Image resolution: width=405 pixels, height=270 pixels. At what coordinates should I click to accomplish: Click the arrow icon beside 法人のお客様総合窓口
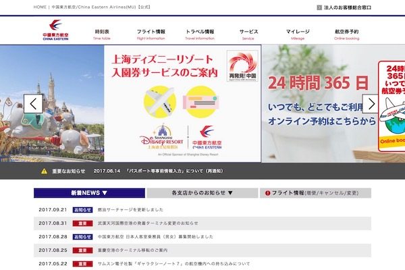(319, 7)
